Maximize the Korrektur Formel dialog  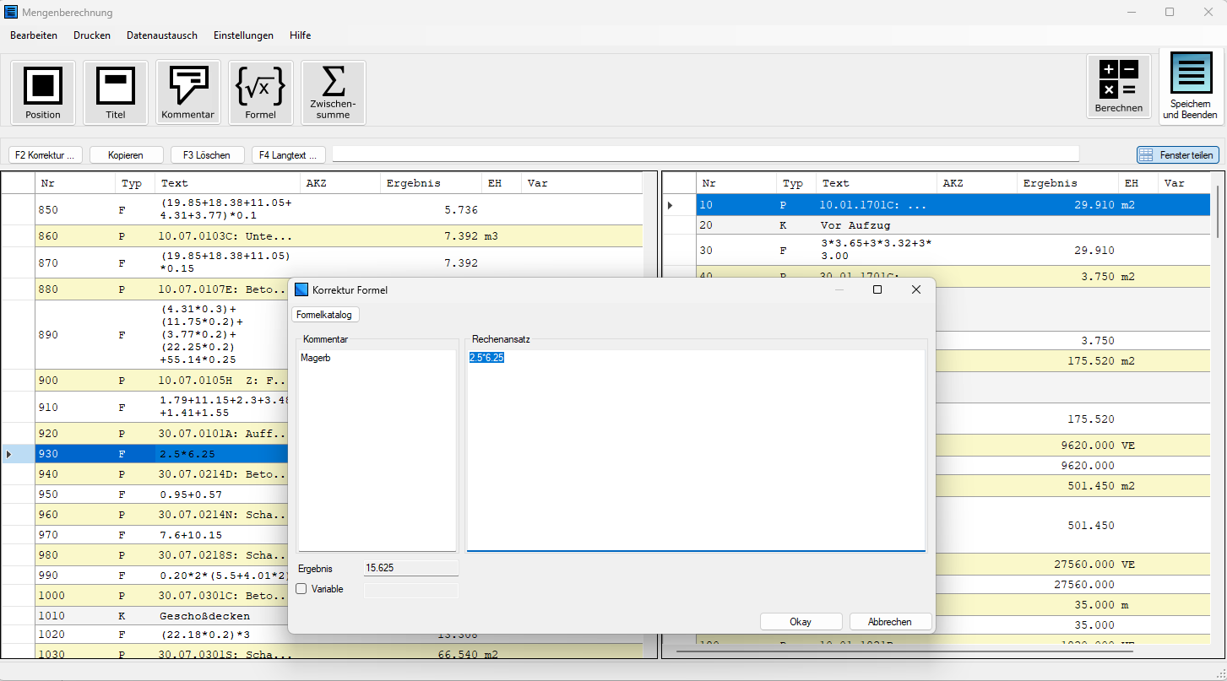[877, 289]
